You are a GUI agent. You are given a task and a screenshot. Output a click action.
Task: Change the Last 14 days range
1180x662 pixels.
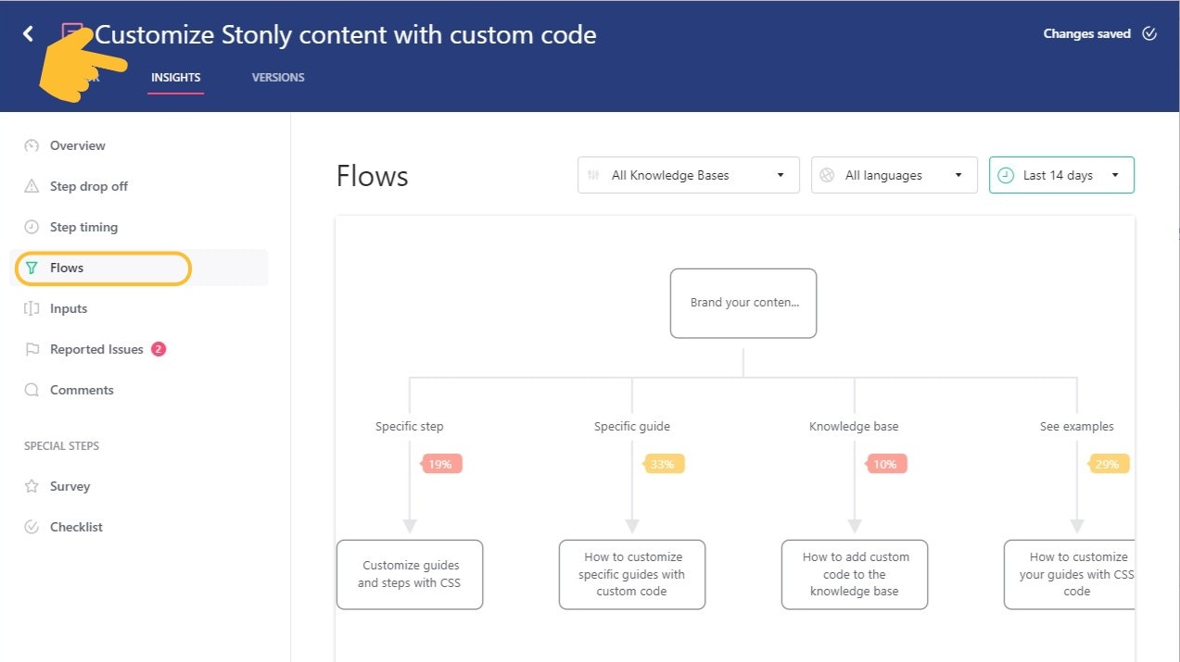click(1061, 175)
